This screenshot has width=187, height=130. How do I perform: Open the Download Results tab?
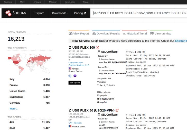[106, 33]
